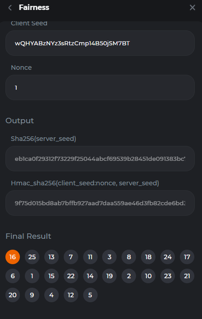Click the result ball numbered 19
The width and height of the screenshot is (202, 319).
pyautogui.click(x=109, y=276)
